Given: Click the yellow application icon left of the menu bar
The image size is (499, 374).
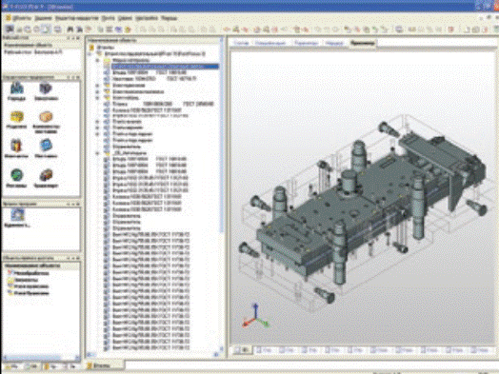Looking at the screenshot, I should [8, 18].
